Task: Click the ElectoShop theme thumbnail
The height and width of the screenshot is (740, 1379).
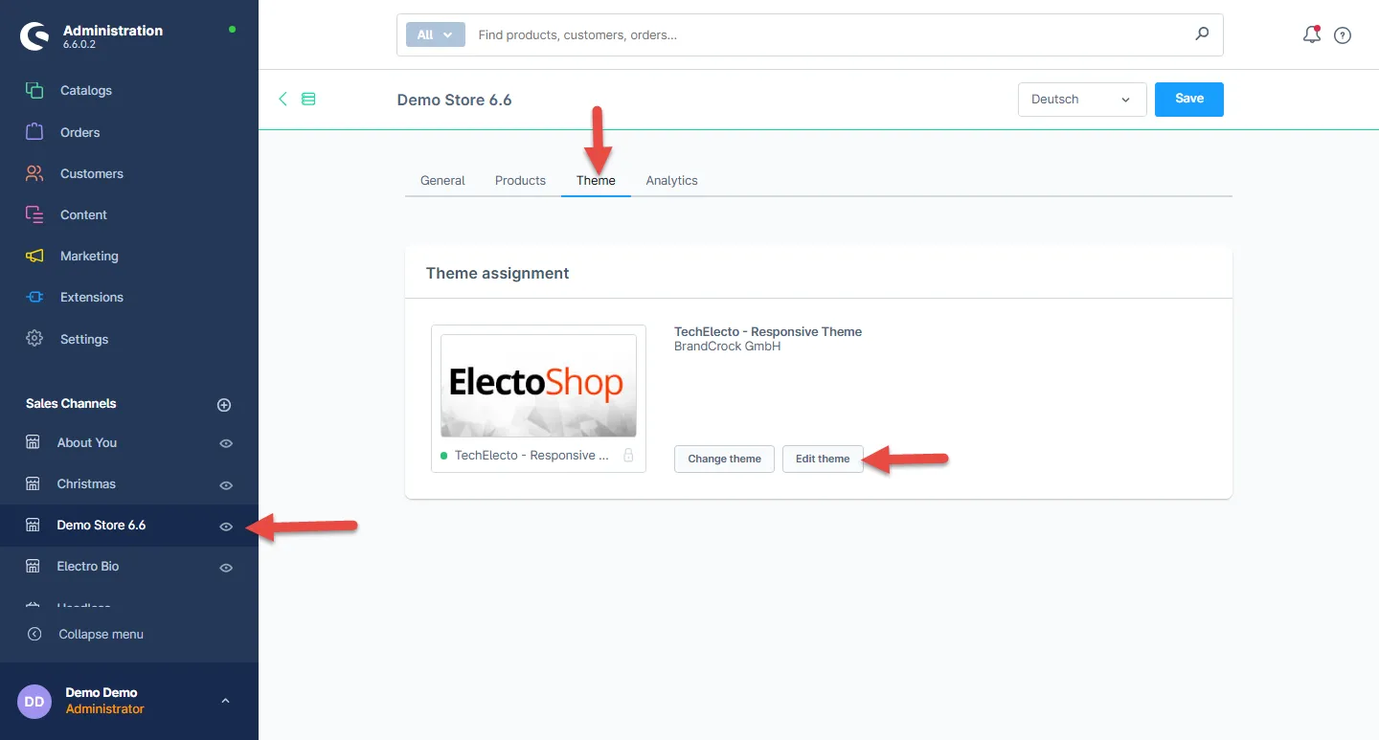Action: tap(538, 385)
